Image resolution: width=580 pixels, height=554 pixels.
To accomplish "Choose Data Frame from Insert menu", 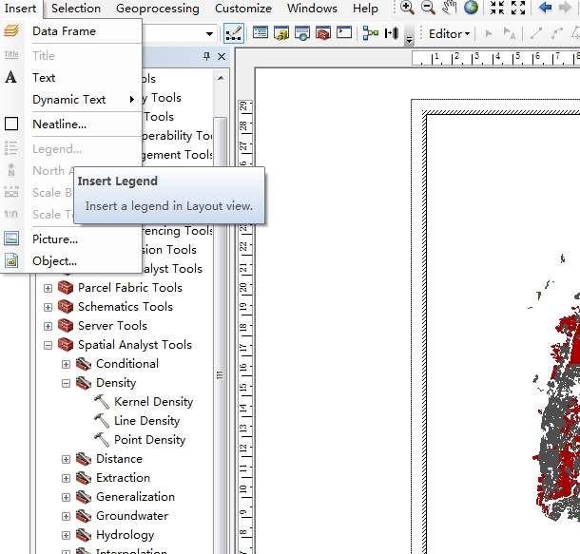I will [71, 31].
